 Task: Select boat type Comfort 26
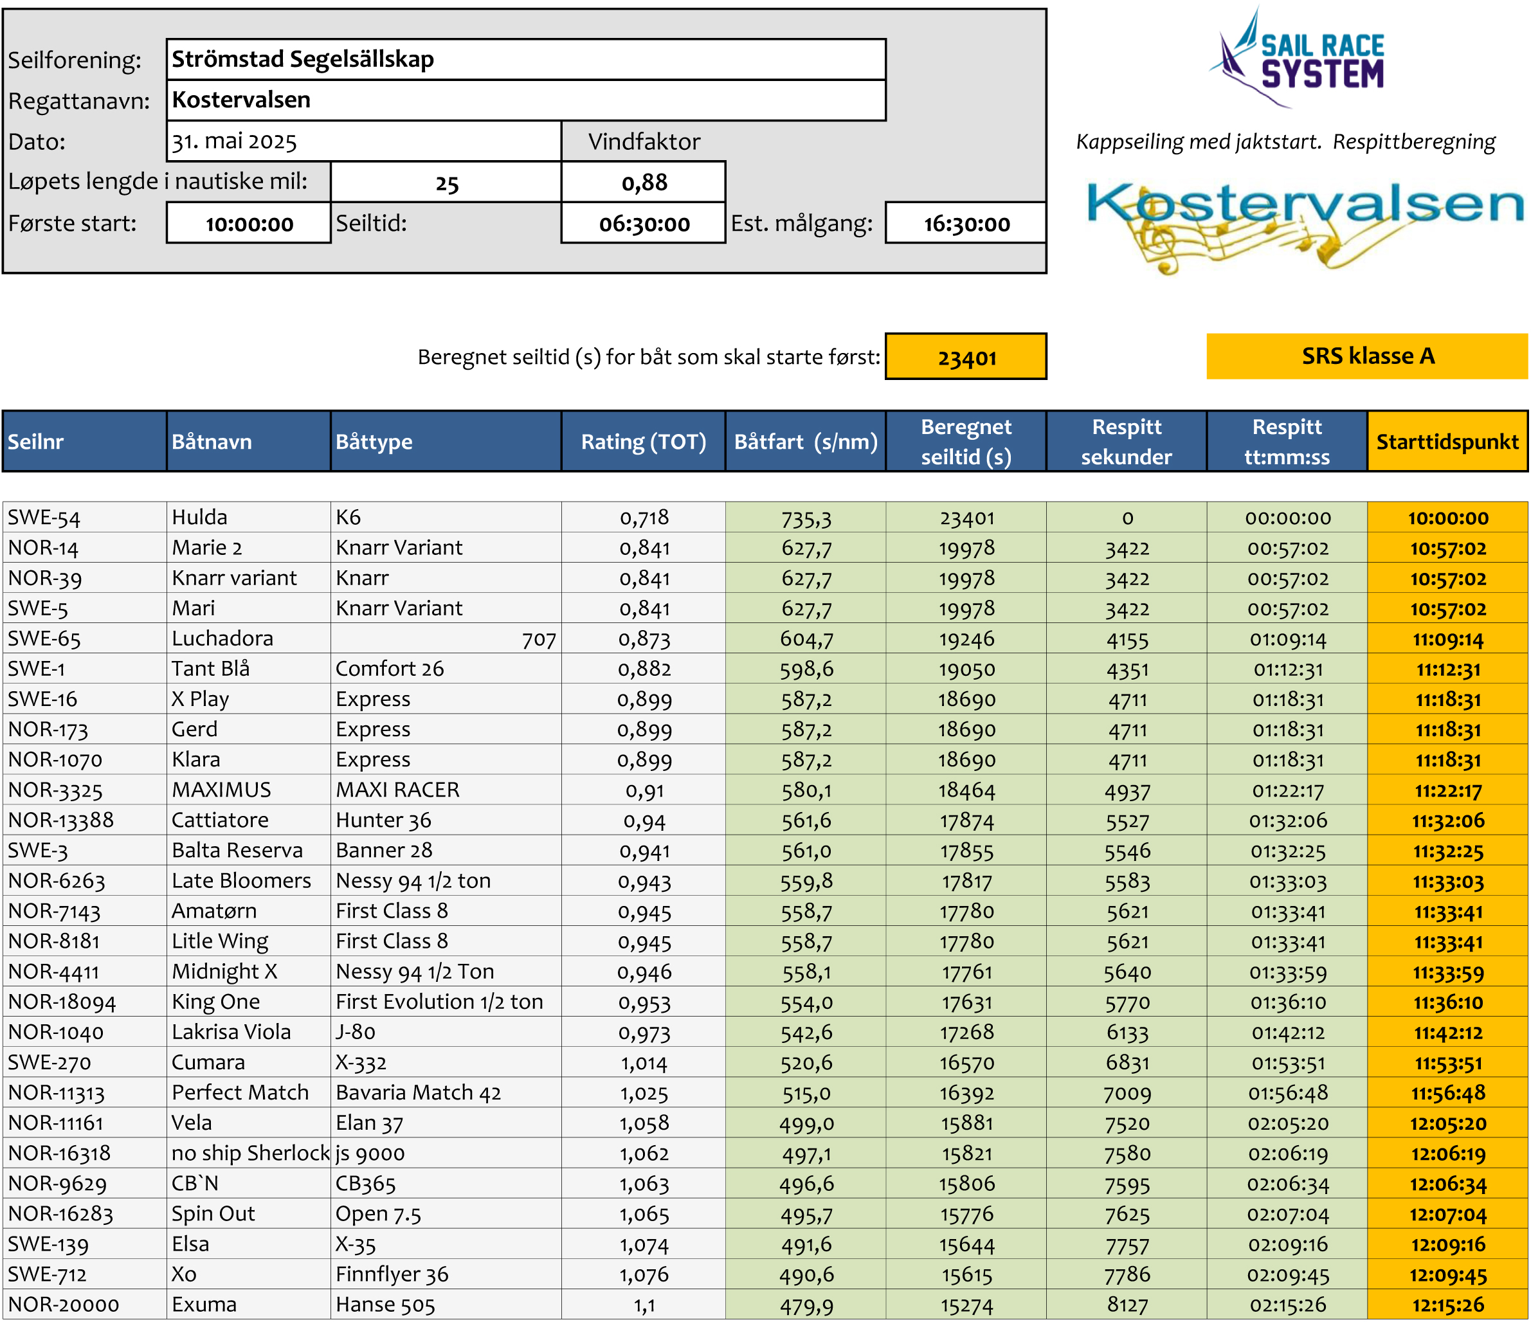tap(446, 669)
